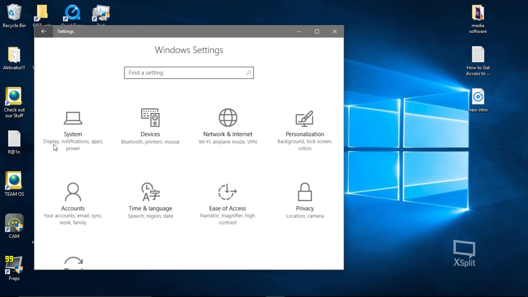Select the QuickTime desktop shortcut
The width and height of the screenshot is (528, 297).
pos(73,15)
